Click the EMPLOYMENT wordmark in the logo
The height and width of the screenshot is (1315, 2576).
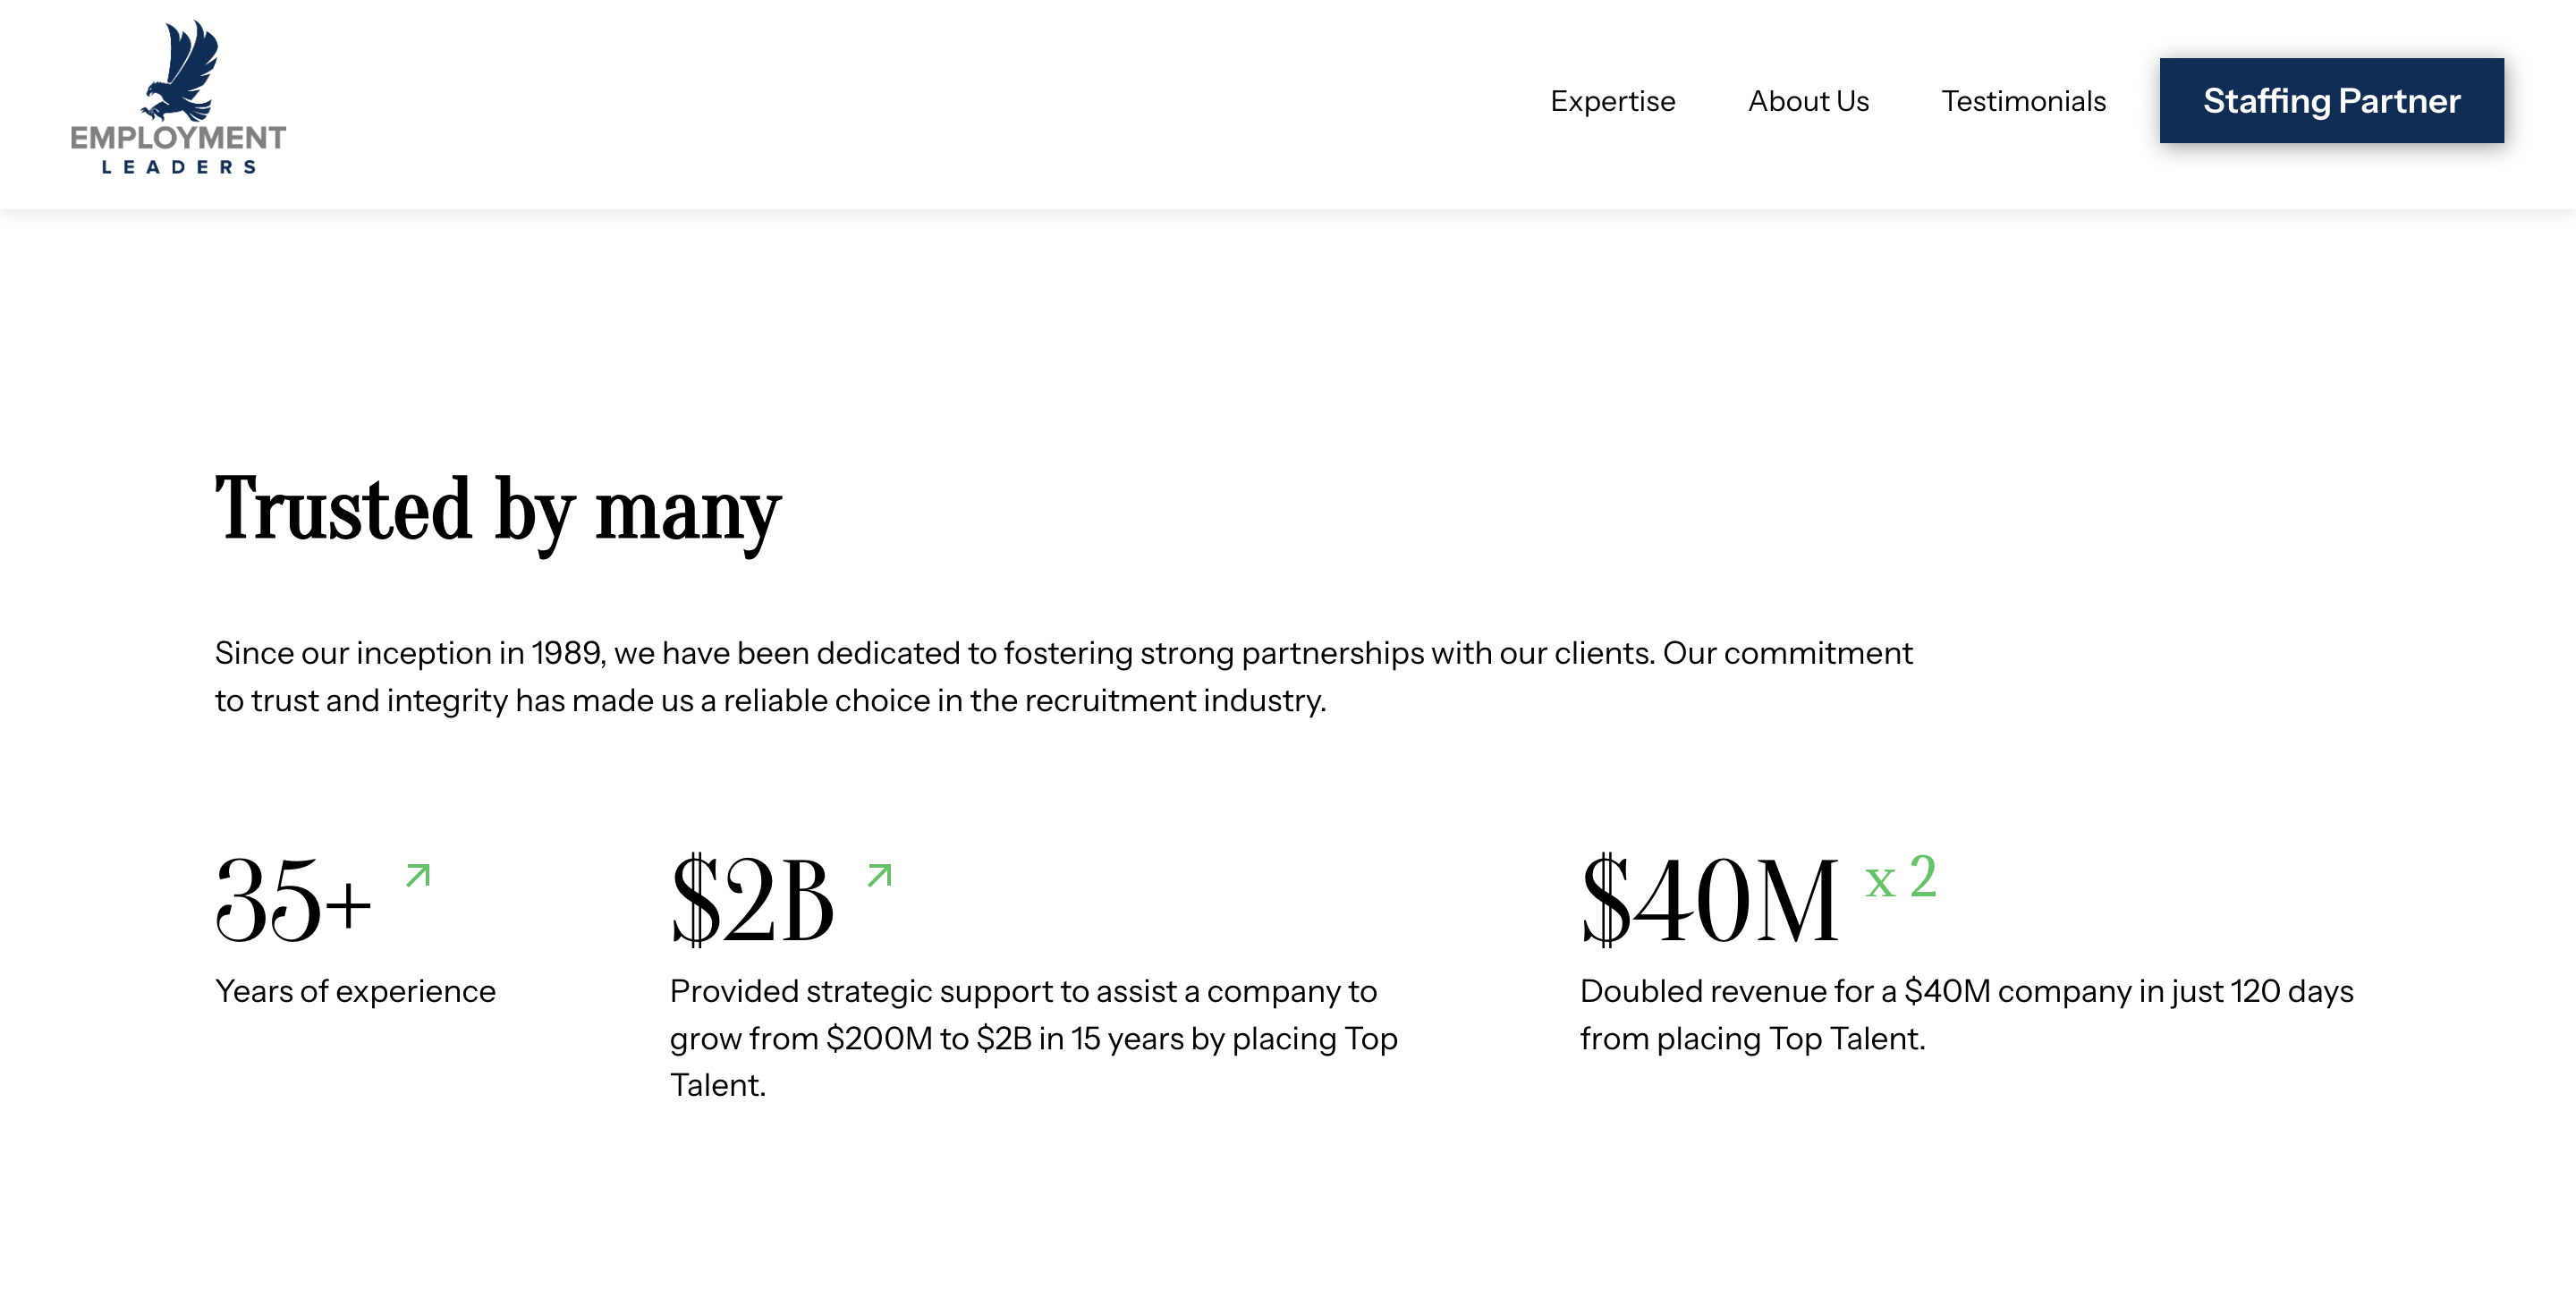[178, 138]
